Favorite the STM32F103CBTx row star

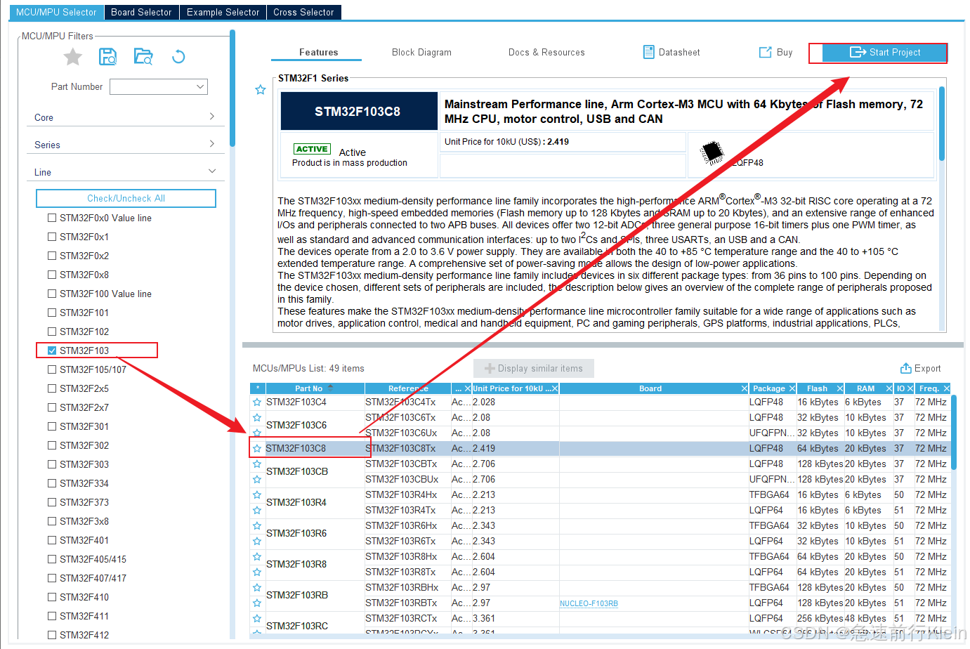[x=257, y=464]
